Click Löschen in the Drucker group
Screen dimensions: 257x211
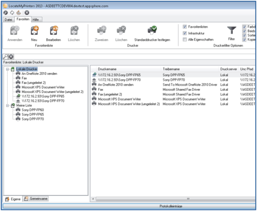coord(121,30)
